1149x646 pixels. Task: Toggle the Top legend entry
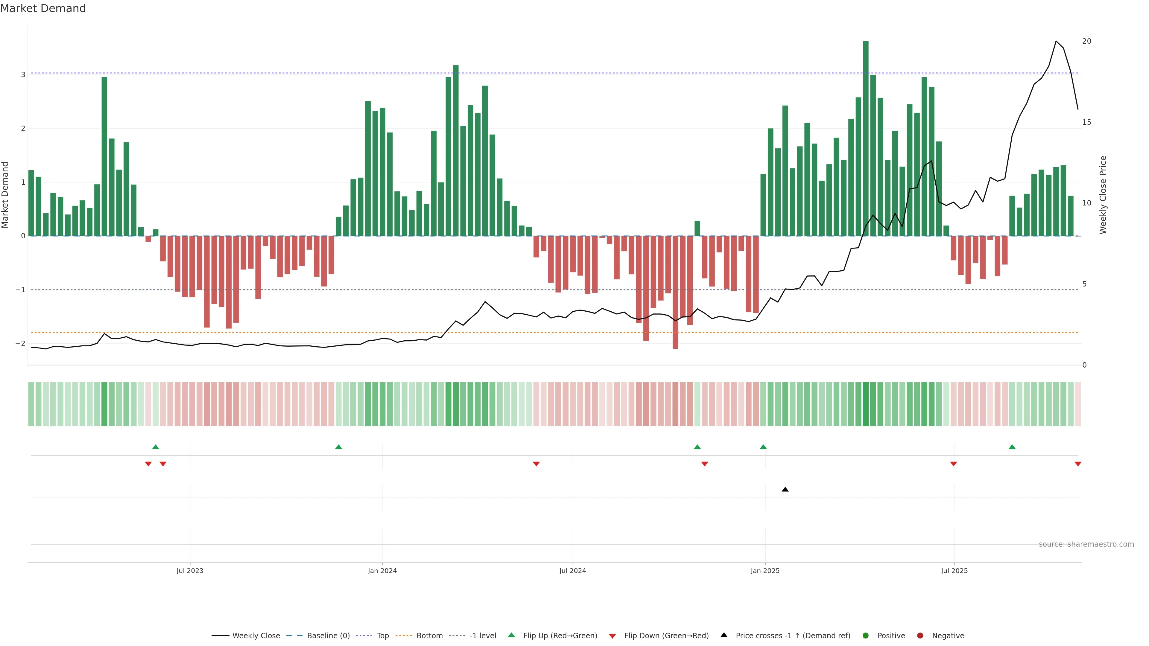382,635
